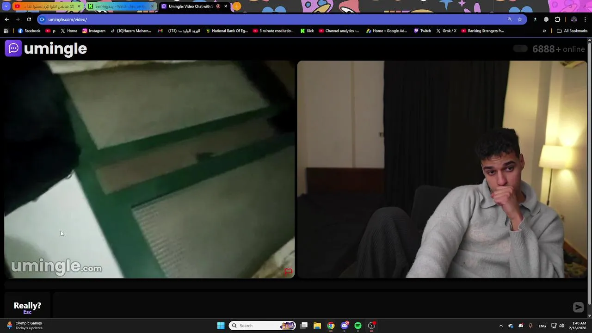Open the 5 minute meditatio... bookmark
592x333 pixels.
(x=273, y=31)
